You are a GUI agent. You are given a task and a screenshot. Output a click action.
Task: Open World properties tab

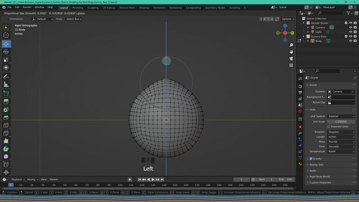tap(300, 111)
